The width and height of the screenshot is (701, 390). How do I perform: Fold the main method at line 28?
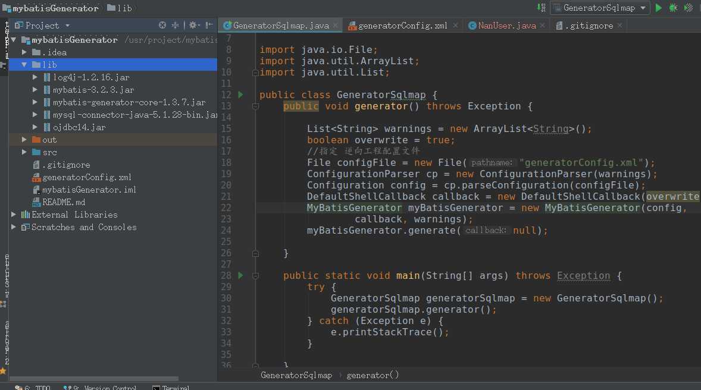click(x=255, y=276)
